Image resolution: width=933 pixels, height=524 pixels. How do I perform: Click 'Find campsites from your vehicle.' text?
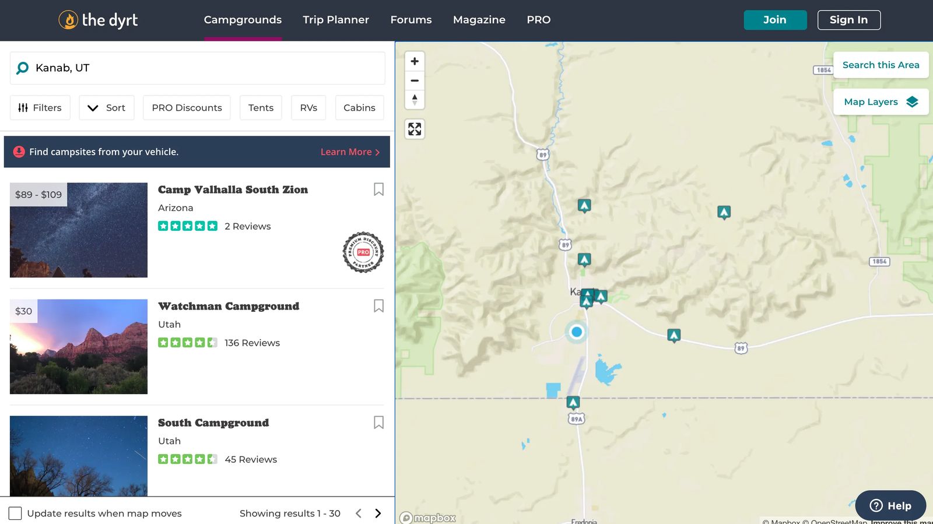tap(104, 152)
